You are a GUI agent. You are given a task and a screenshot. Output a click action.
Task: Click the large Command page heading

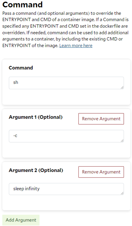[x=22, y=5]
